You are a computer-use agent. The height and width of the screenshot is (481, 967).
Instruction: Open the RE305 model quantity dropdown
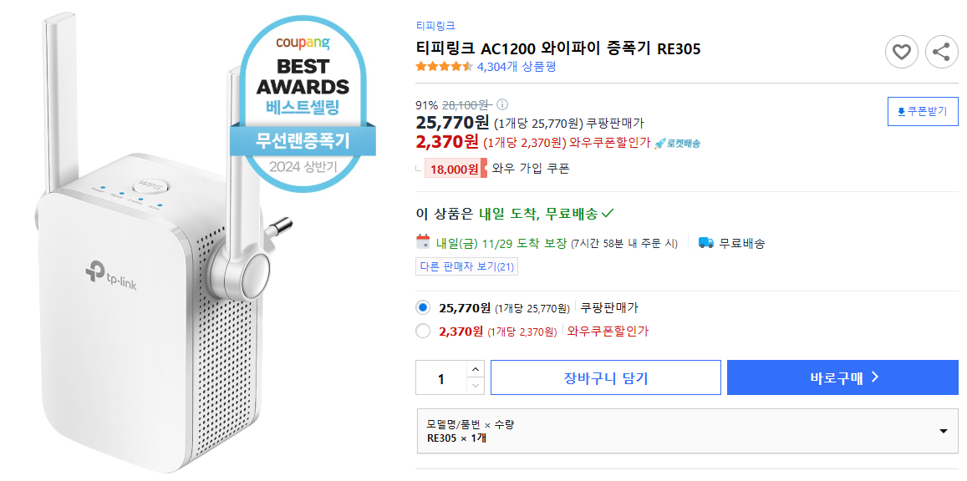click(x=944, y=432)
